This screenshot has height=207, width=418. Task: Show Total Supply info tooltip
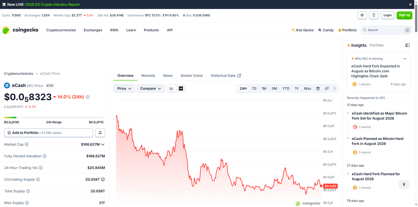28,191
